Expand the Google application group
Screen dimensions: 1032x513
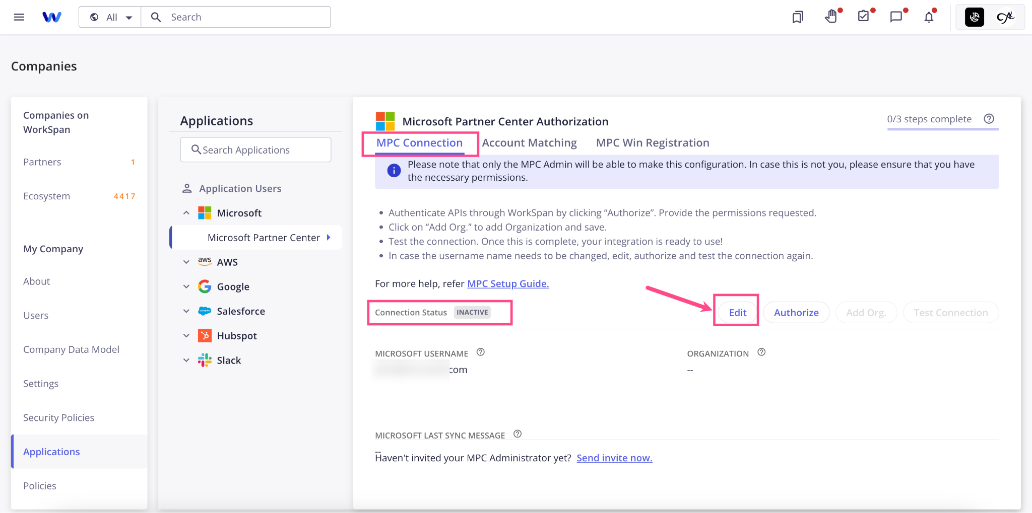click(186, 287)
